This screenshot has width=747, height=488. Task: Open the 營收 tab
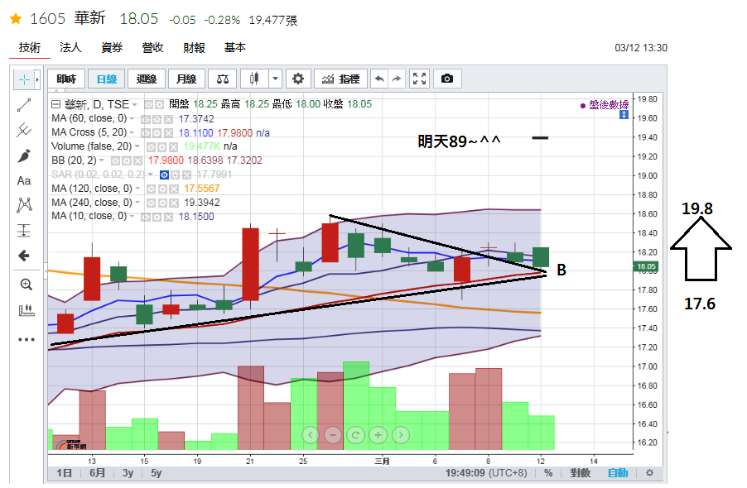153,48
